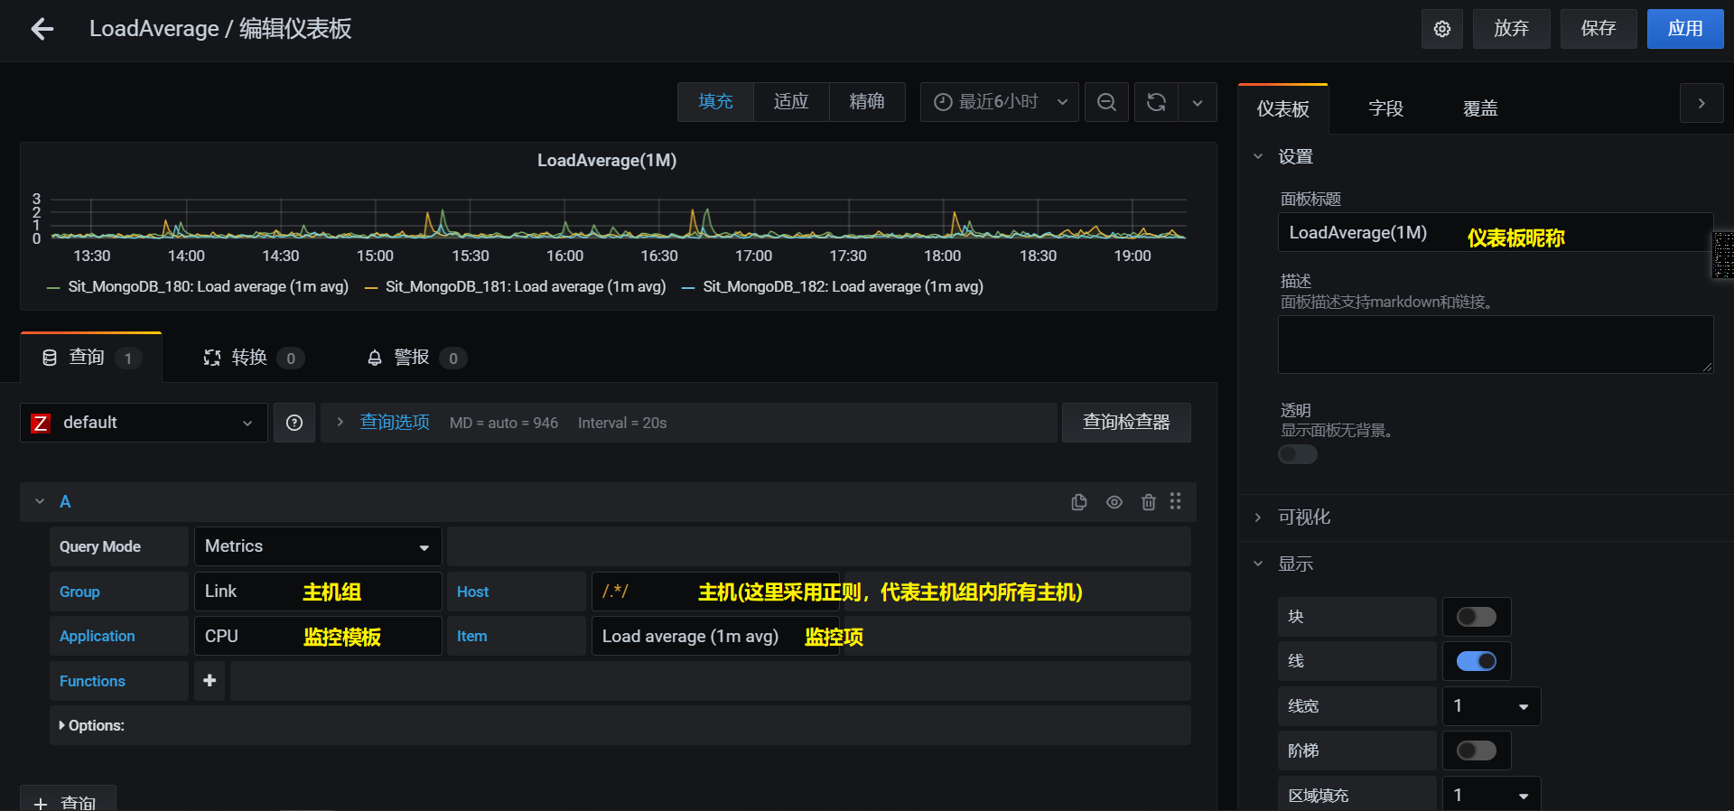Select the 字段 tab
Image resolution: width=1734 pixels, height=811 pixels.
[x=1385, y=108]
